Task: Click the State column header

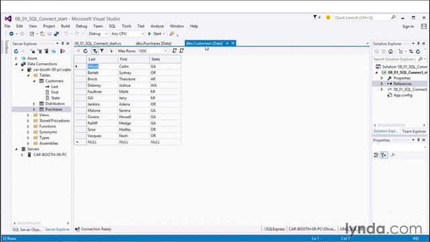Action: (165, 59)
